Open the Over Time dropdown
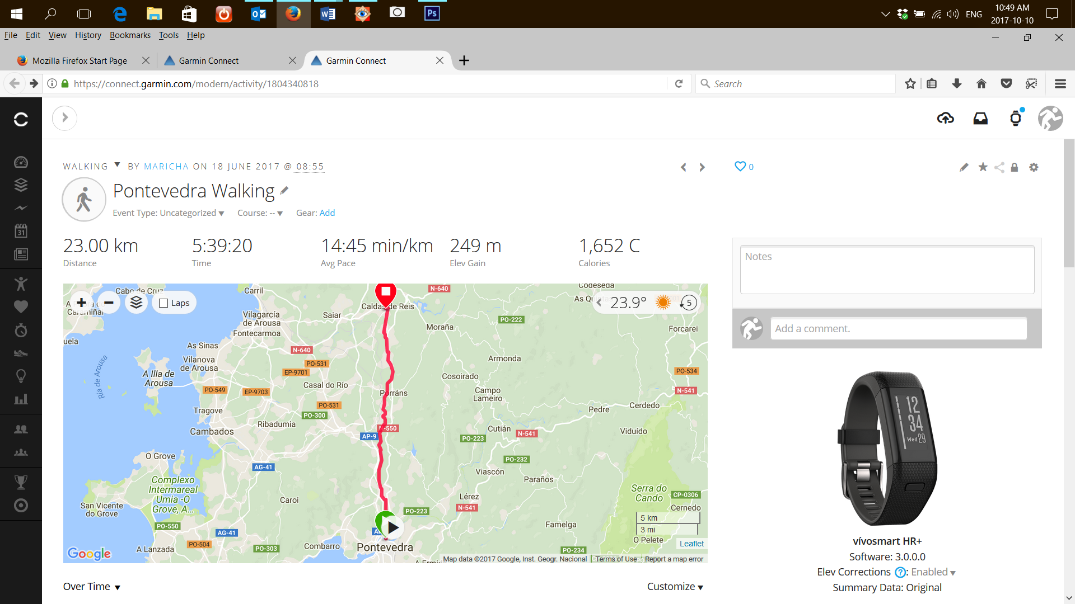 coord(92,587)
